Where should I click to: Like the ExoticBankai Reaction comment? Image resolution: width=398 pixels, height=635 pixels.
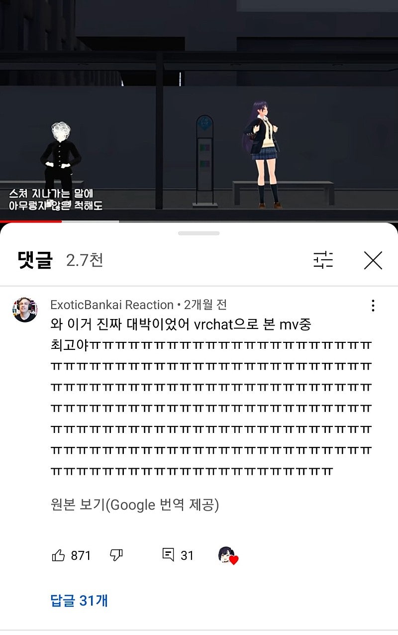[58, 555]
